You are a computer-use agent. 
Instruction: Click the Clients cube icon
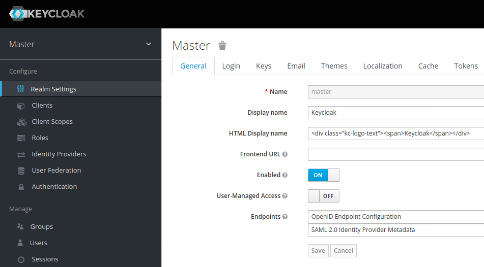coord(21,106)
